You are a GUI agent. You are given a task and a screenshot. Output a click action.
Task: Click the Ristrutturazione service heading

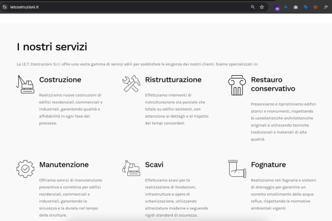click(173, 80)
